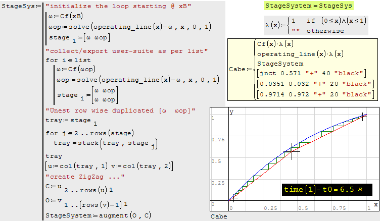381x221 pixels.
Task: Click the Cabe label beneath the plot
Action: (x=220, y=216)
